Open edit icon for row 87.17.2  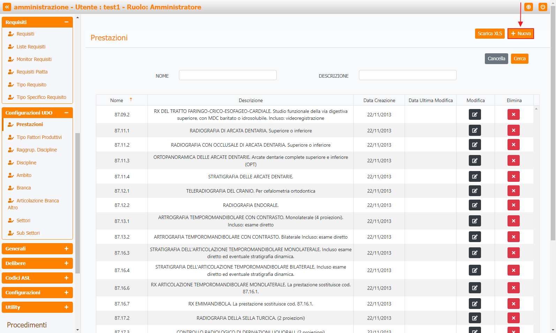tap(475, 318)
